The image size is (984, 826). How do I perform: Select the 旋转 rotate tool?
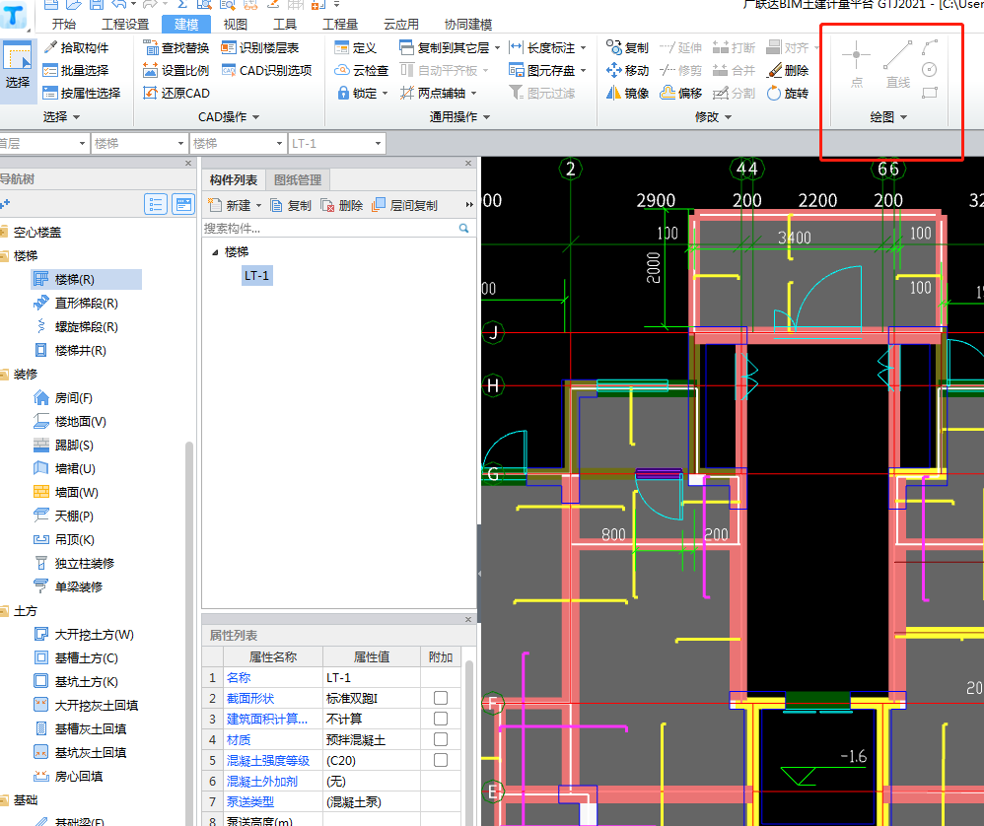(x=788, y=93)
